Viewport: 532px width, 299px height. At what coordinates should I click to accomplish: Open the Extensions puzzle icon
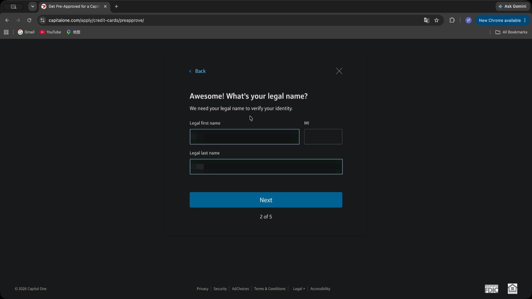(x=452, y=20)
